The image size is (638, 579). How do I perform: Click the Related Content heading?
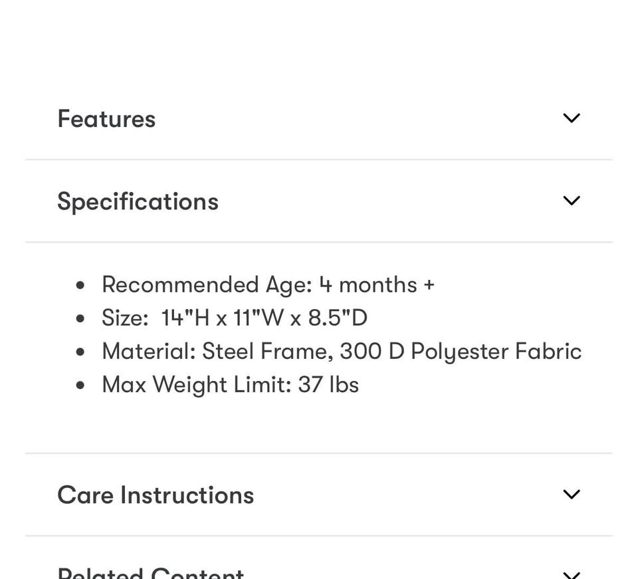pyautogui.click(x=151, y=574)
